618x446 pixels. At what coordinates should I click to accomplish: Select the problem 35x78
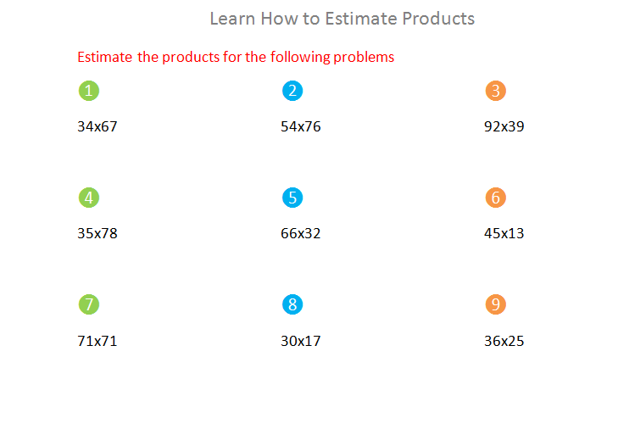[97, 233]
